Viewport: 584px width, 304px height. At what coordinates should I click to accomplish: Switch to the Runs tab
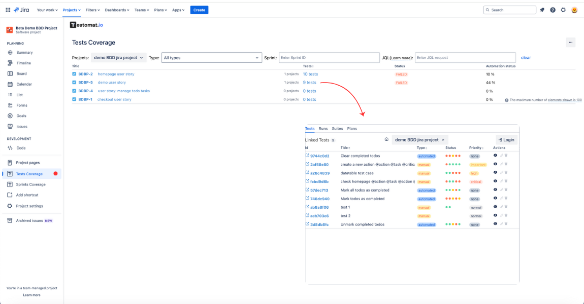[x=323, y=128]
